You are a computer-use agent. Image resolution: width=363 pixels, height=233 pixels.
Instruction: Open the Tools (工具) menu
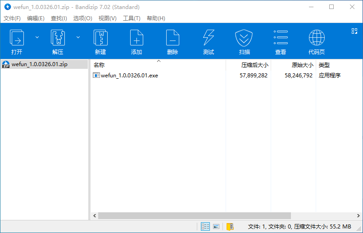(x=132, y=18)
